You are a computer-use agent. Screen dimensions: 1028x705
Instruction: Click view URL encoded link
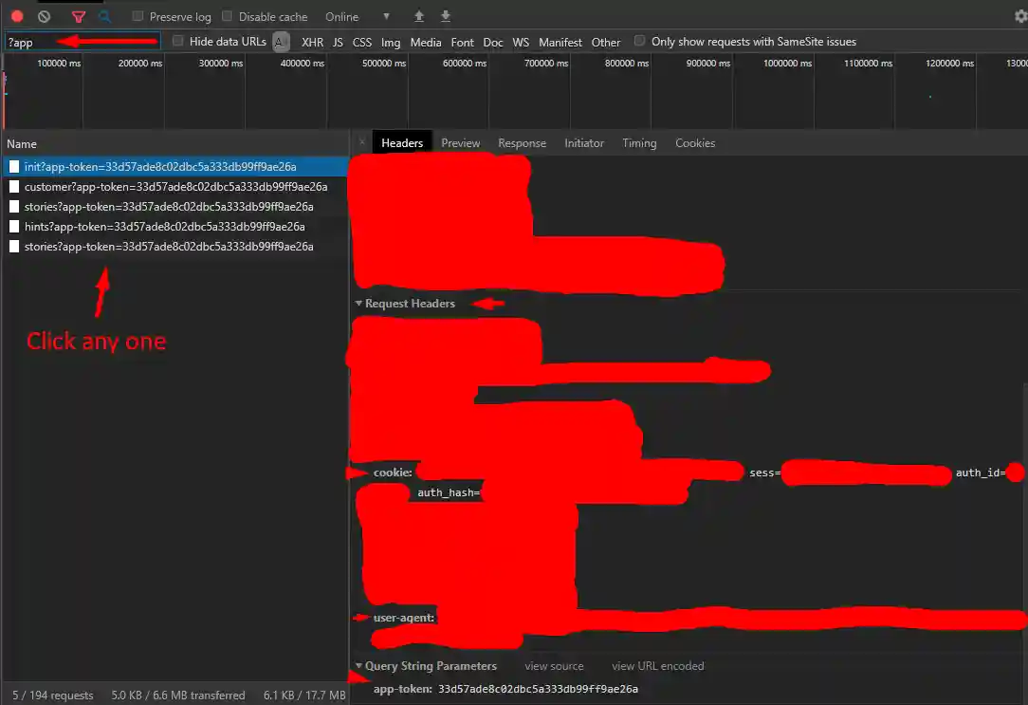pos(657,666)
